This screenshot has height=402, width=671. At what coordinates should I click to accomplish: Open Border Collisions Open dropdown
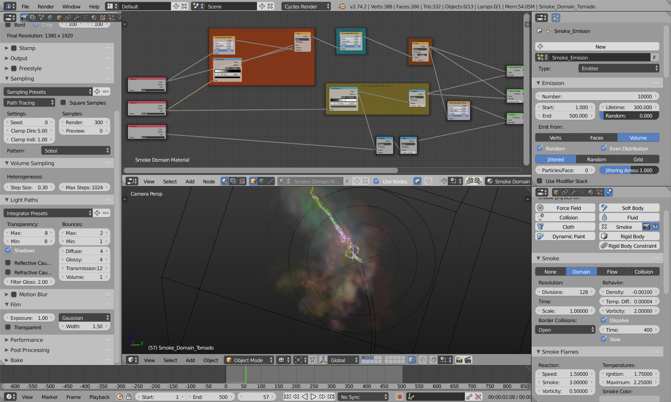565,330
